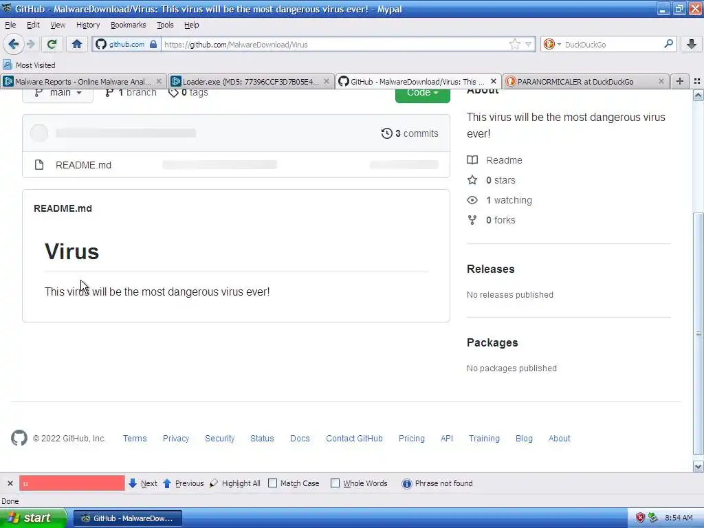
Task: Open the Help menu
Action: (x=192, y=25)
